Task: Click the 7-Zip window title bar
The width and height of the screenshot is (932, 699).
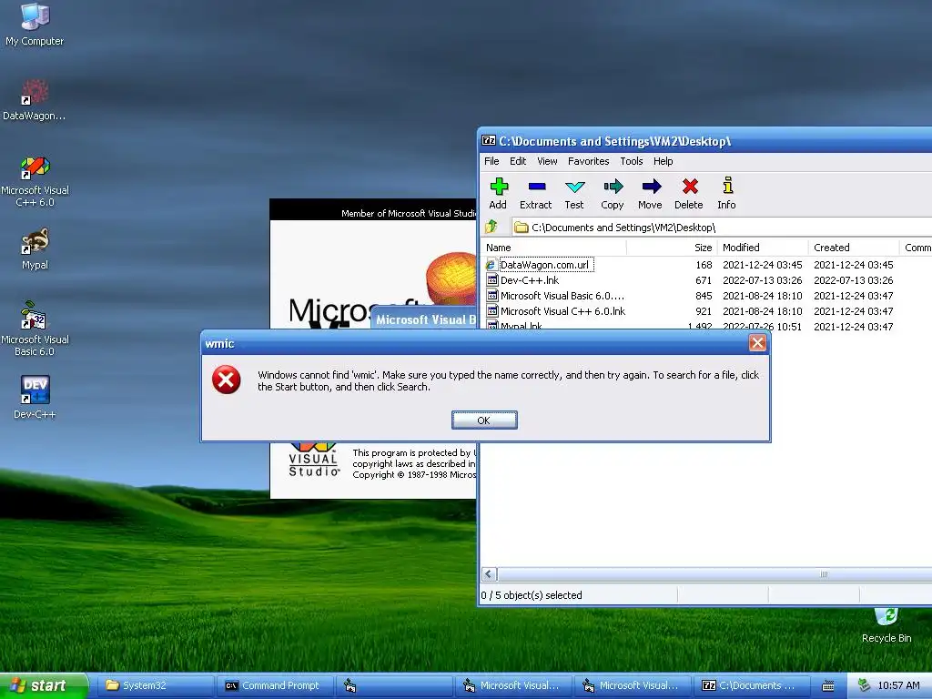Action: (x=706, y=141)
